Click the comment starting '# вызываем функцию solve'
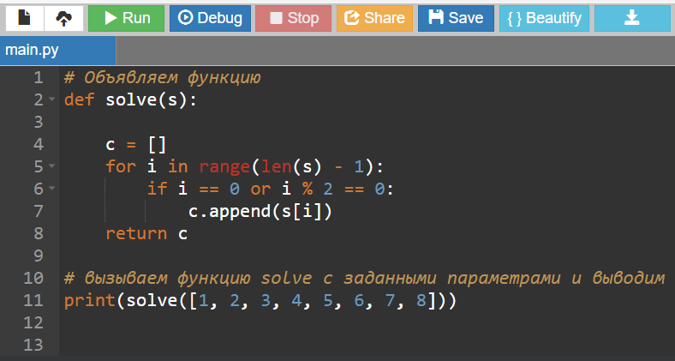675x361 pixels. click(364, 278)
